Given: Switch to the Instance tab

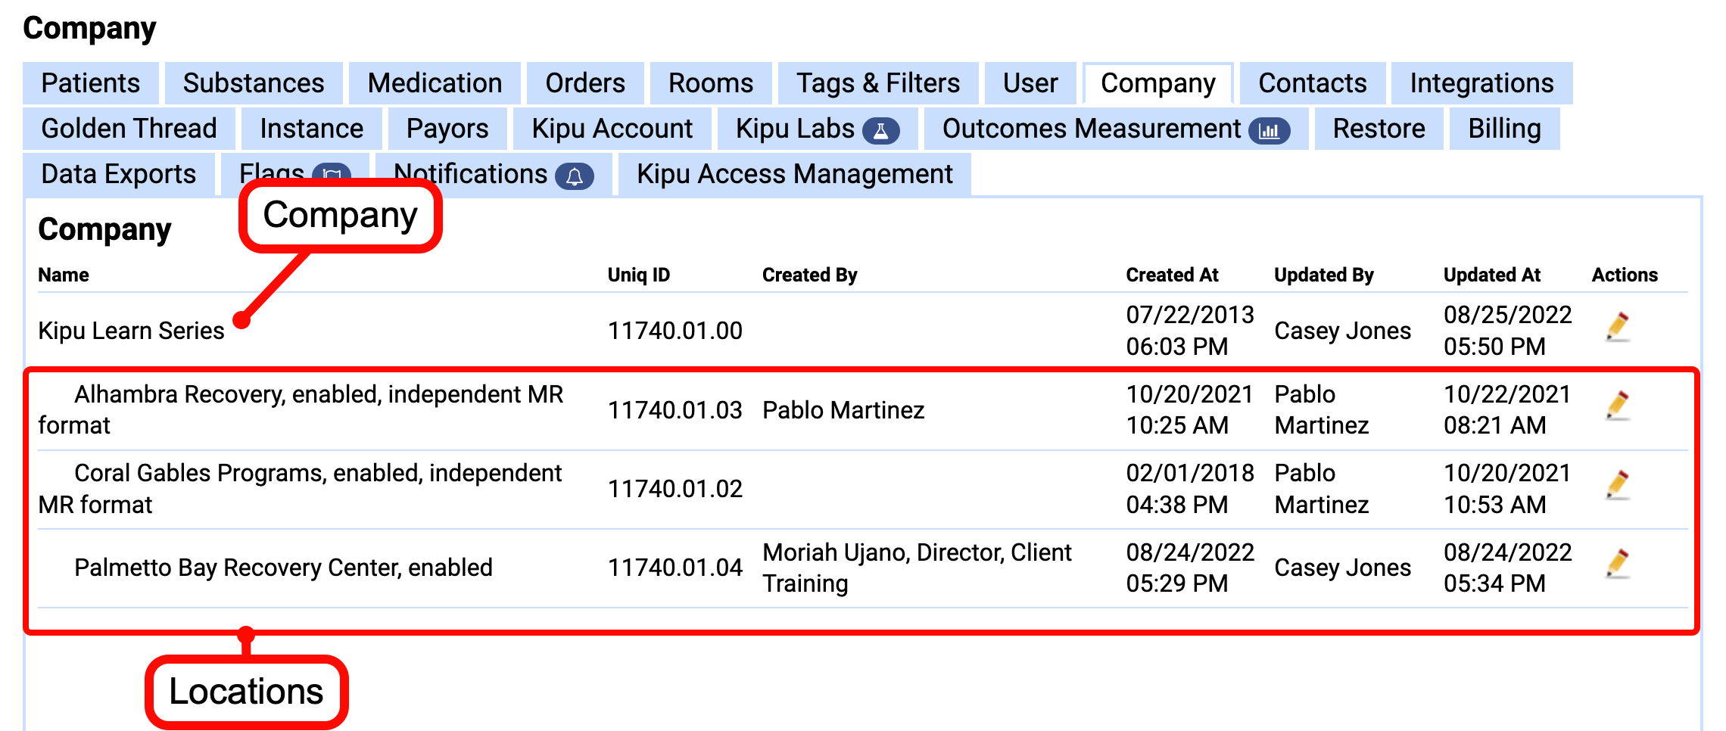Looking at the screenshot, I should coord(311,129).
